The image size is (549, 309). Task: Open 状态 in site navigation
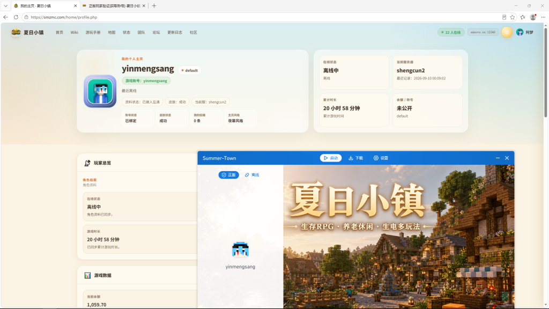pos(127,32)
